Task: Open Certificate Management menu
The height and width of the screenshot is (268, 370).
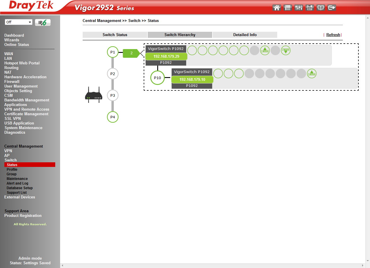Action: point(26,114)
